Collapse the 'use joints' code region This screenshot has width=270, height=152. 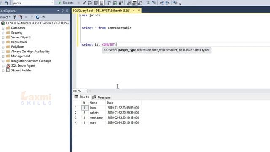coord(80,15)
